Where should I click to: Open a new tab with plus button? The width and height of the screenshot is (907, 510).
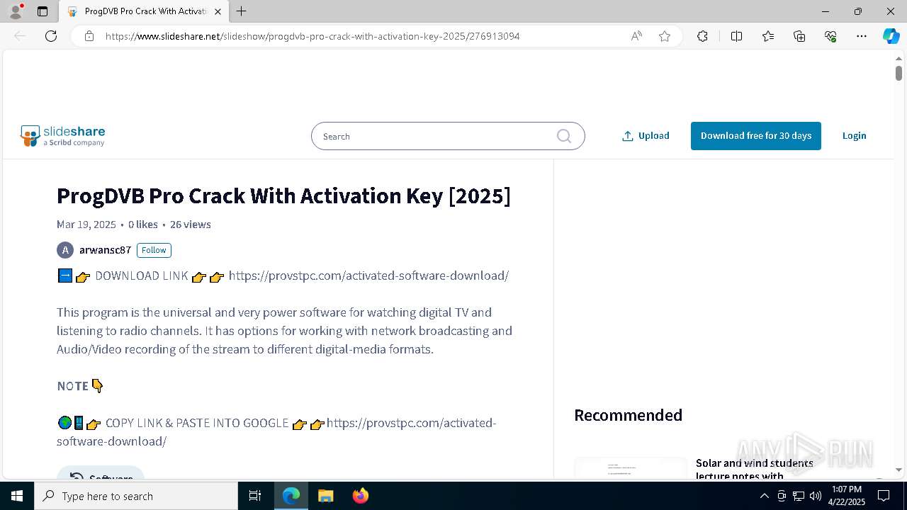tap(242, 11)
